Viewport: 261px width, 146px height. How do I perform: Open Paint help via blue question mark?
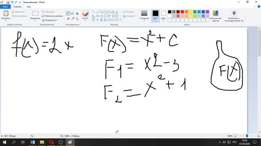click(x=259, y=6)
